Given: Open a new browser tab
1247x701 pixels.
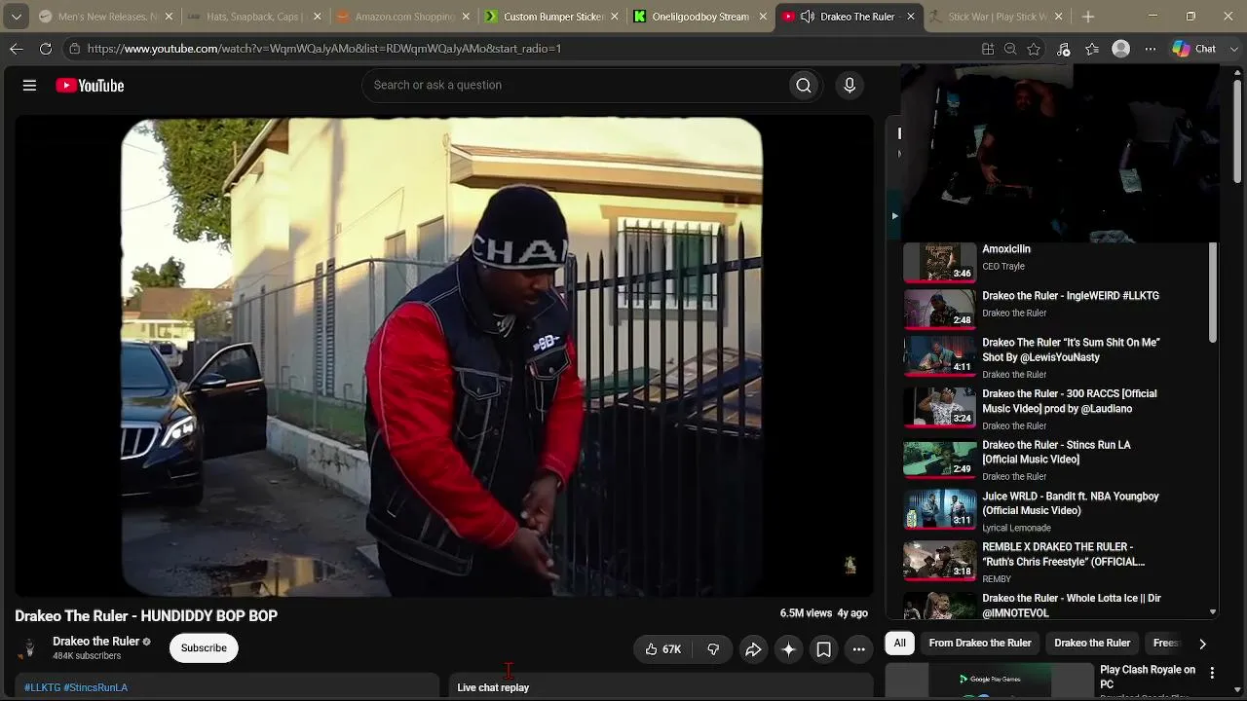Looking at the screenshot, I should pos(1088,17).
